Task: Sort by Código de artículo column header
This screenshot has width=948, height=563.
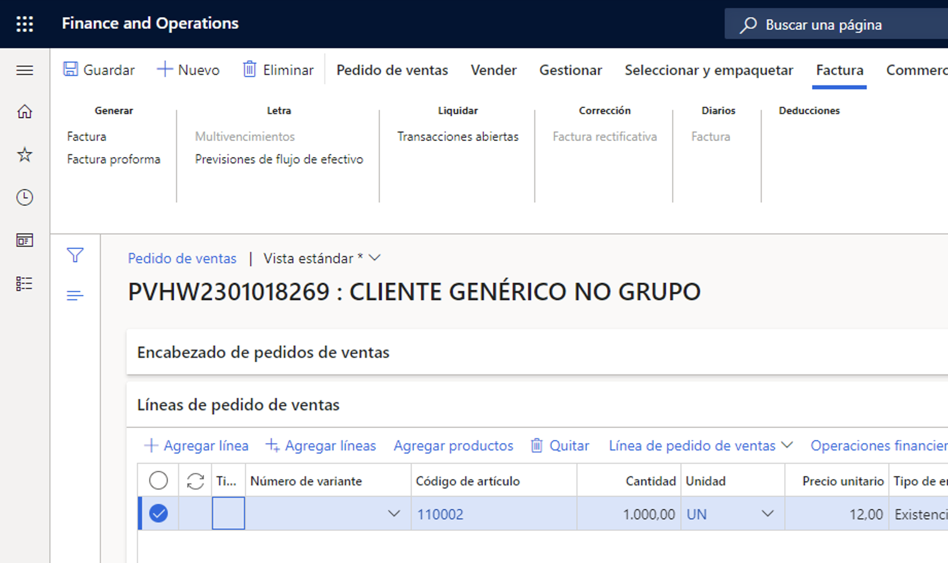Action: (494, 481)
